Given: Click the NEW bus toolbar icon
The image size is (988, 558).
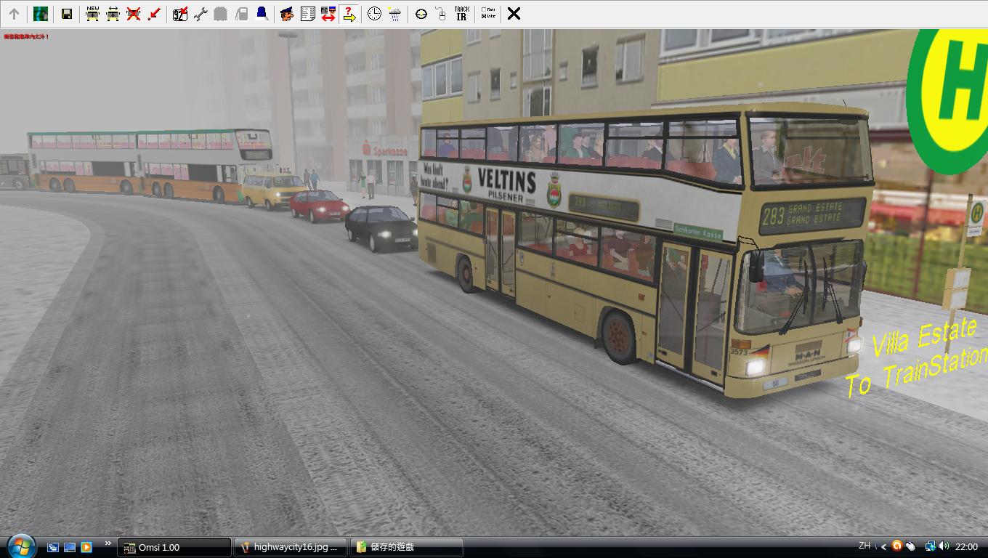Looking at the screenshot, I should 92,14.
